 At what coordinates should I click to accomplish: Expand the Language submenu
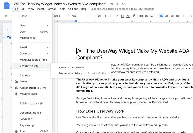click(32, 119)
